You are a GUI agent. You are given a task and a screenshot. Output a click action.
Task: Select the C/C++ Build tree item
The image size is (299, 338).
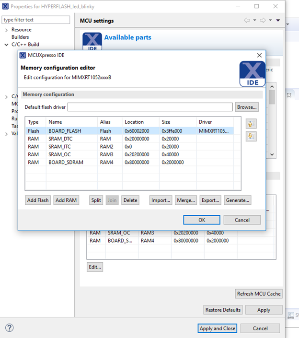tap(25, 45)
